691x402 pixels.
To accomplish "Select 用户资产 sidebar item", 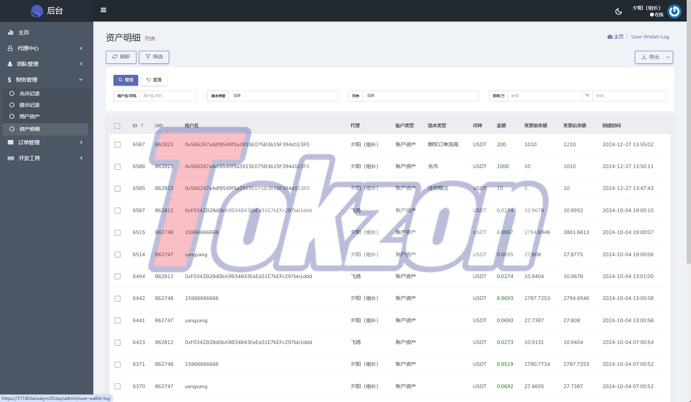I will click(x=29, y=116).
